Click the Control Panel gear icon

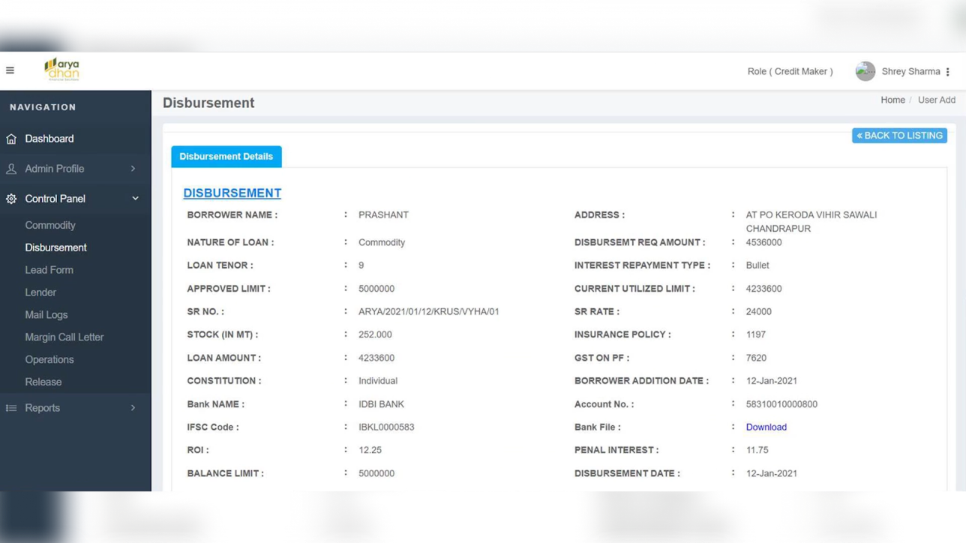click(11, 199)
